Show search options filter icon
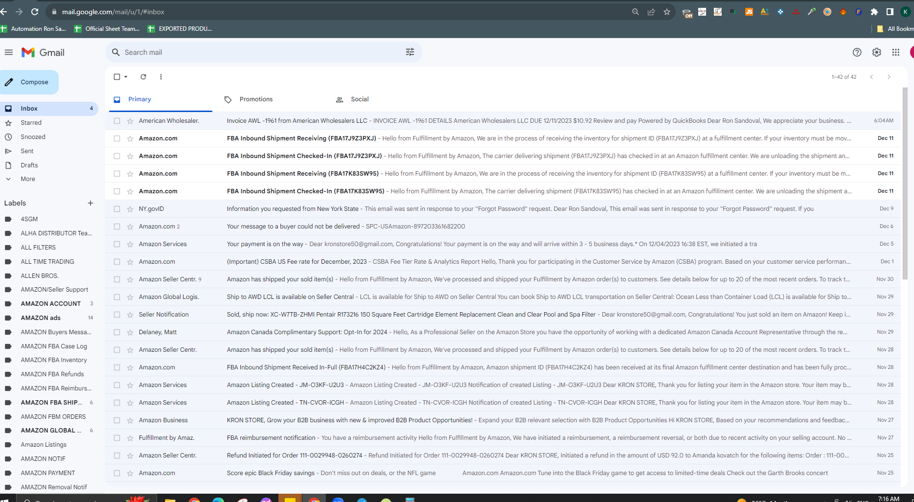The image size is (914, 502). [410, 52]
